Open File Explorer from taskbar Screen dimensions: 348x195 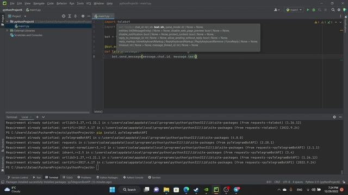166,190
